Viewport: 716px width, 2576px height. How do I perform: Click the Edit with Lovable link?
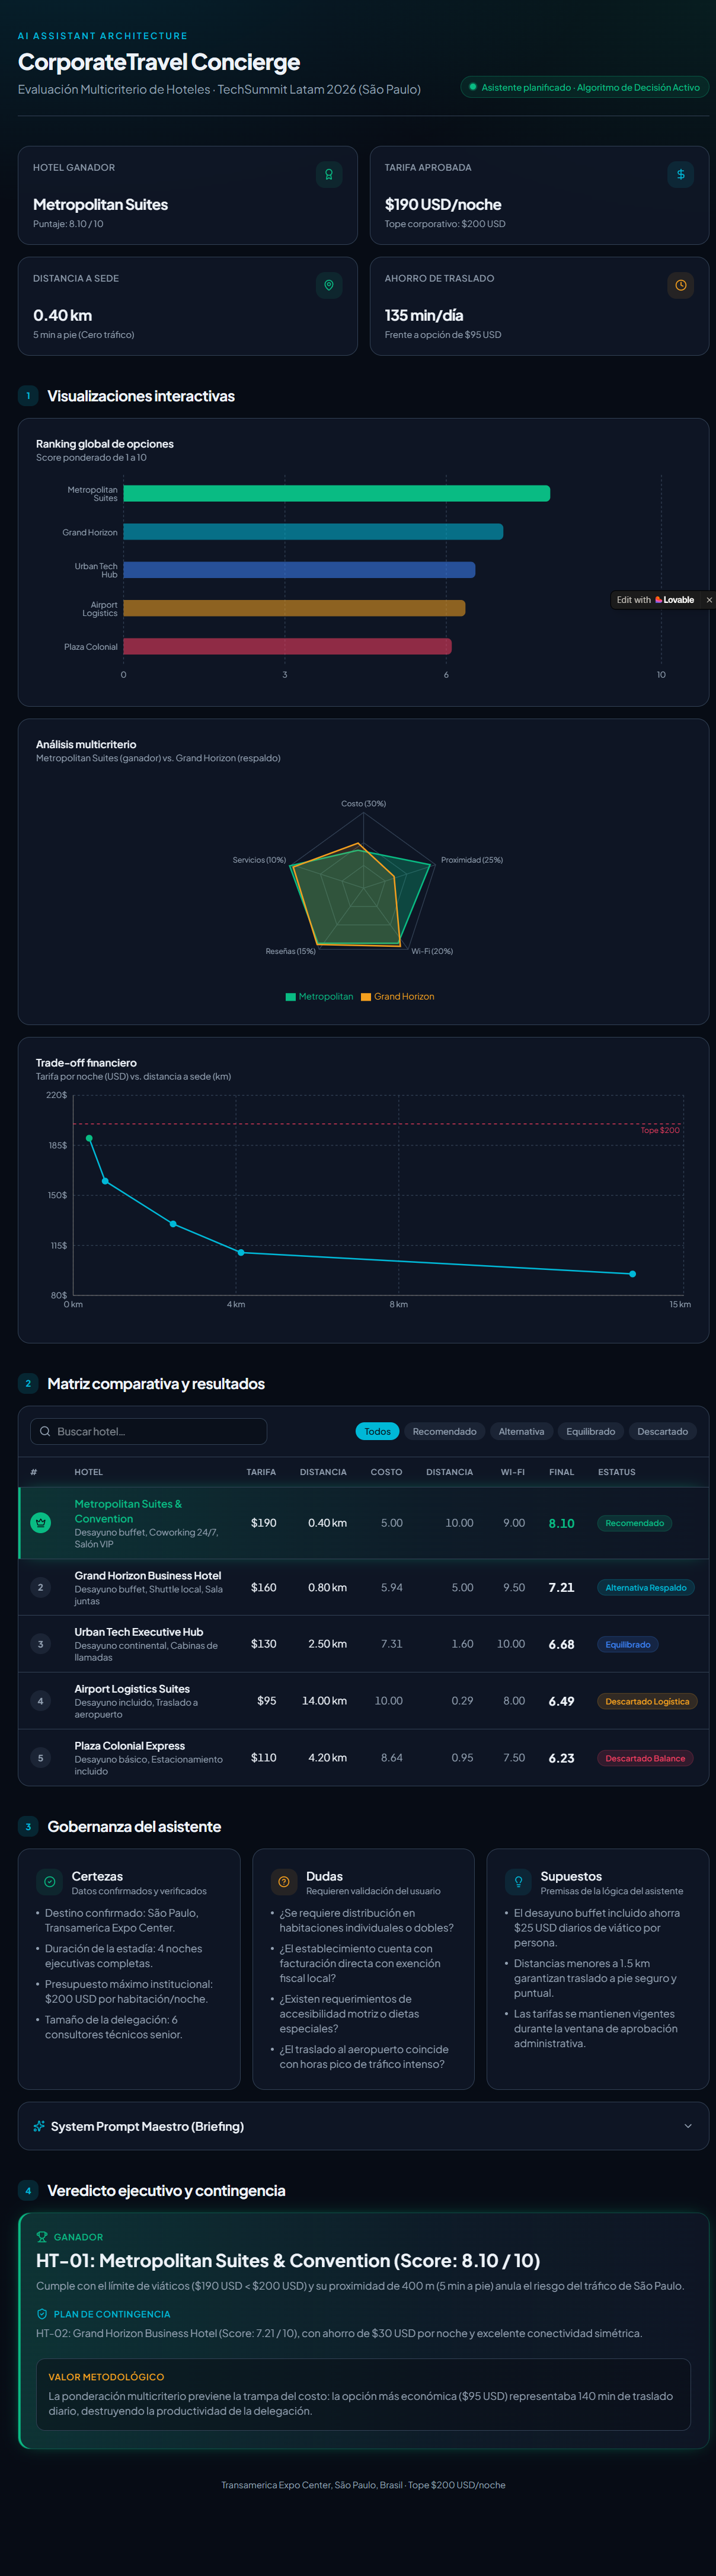click(x=655, y=600)
